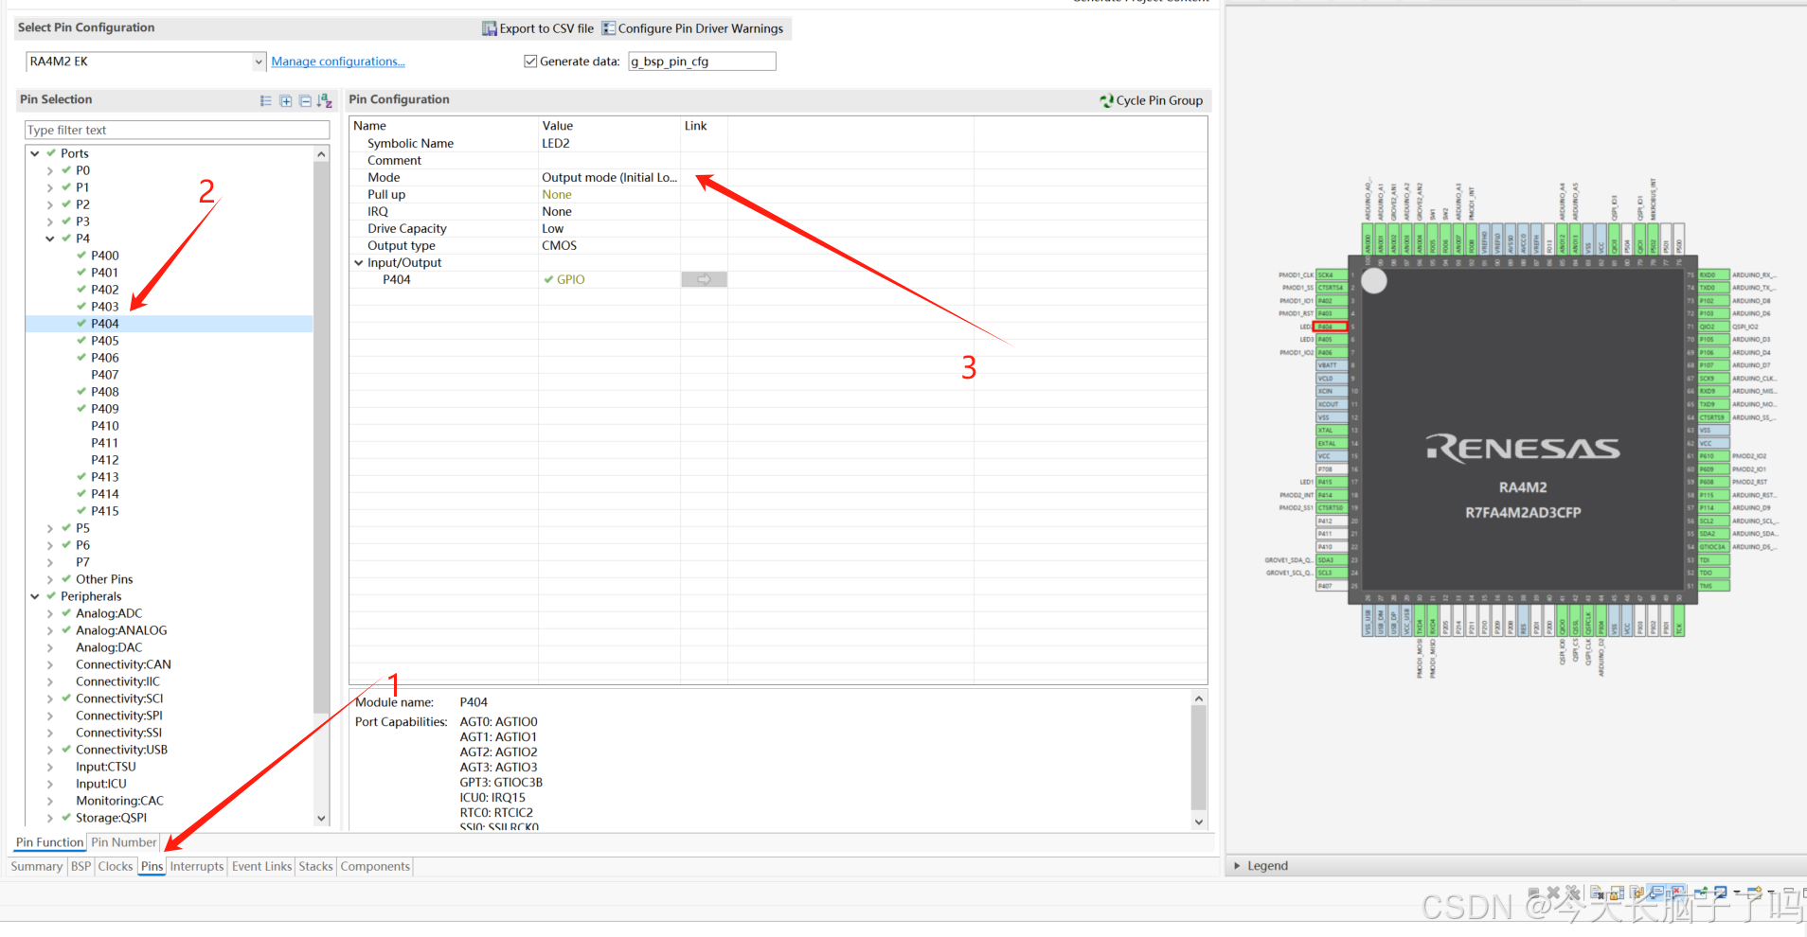Select P405 in the pin tree
The height and width of the screenshot is (937, 1807).
105,341
